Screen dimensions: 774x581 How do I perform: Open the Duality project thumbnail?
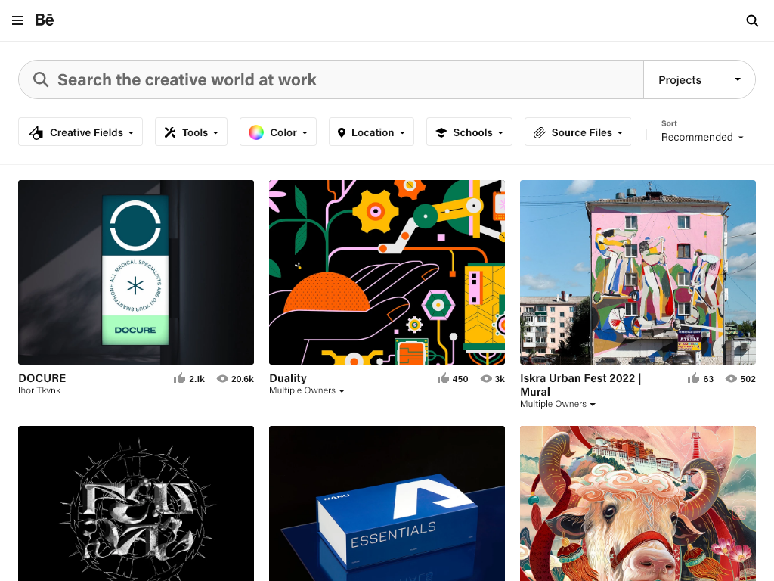click(387, 272)
